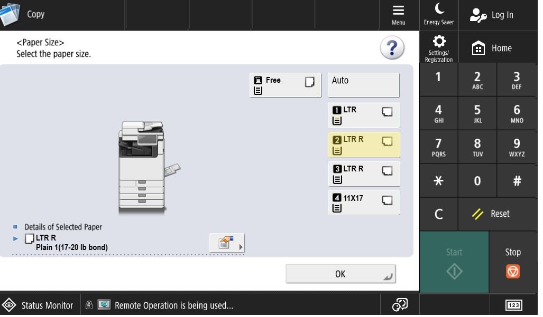Click the remote operation monitor icon
543x317 pixels.
(104, 304)
